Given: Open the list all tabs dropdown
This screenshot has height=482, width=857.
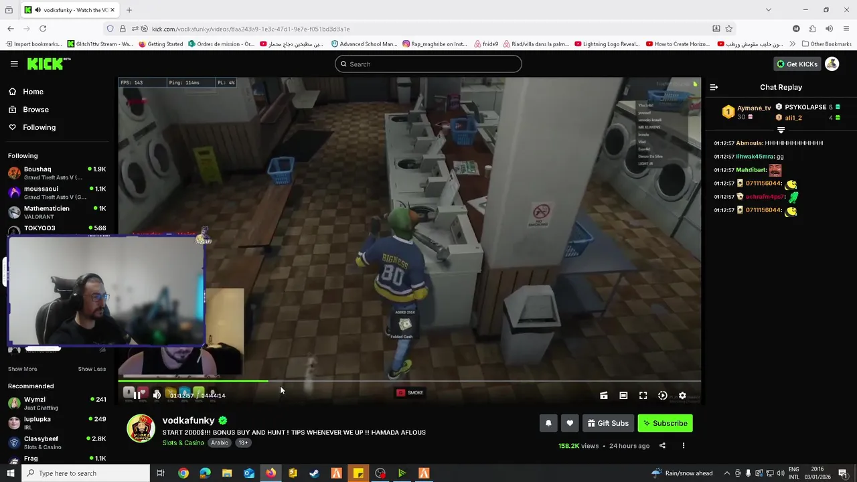Looking at the screenshot, I should tap(769, 10).
